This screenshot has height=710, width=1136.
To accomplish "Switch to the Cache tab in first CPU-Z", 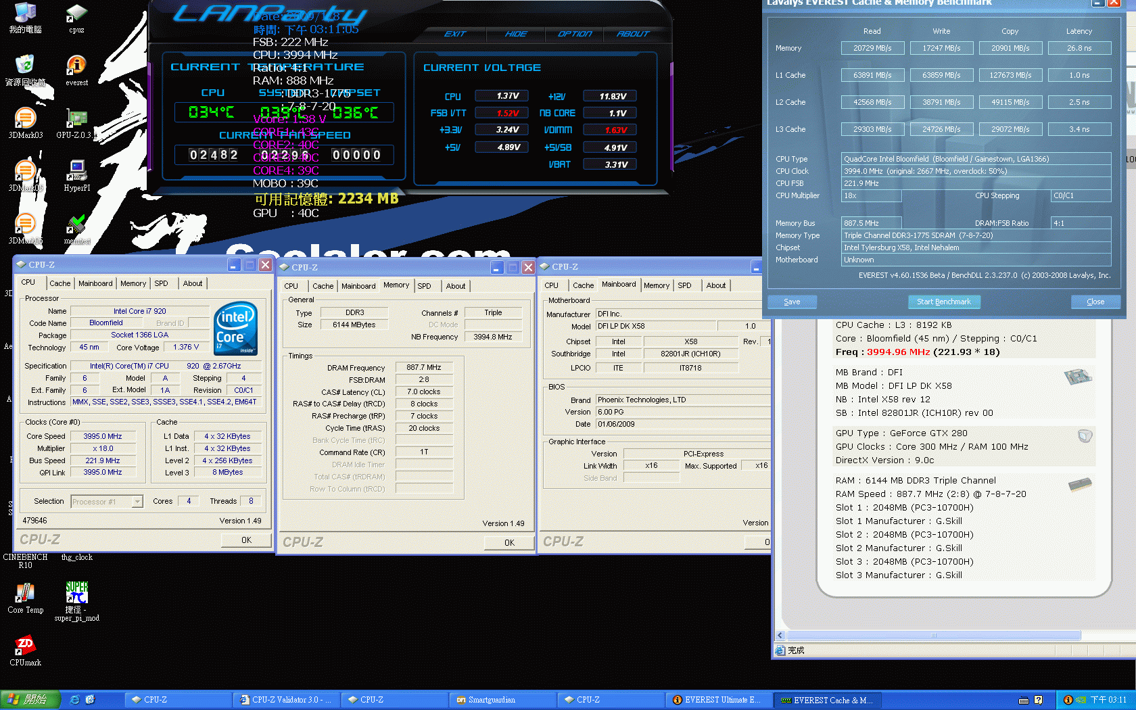I will pos(60,283).
